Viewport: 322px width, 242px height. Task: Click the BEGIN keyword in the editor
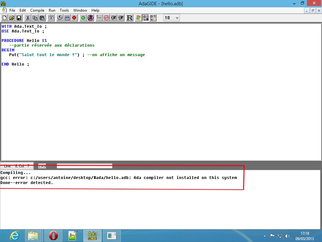click(x=8, y=50)
